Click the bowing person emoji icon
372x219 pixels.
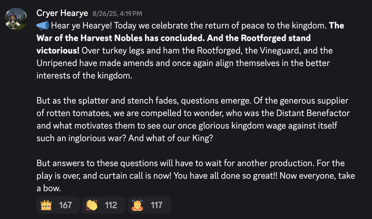coord(137,205)
